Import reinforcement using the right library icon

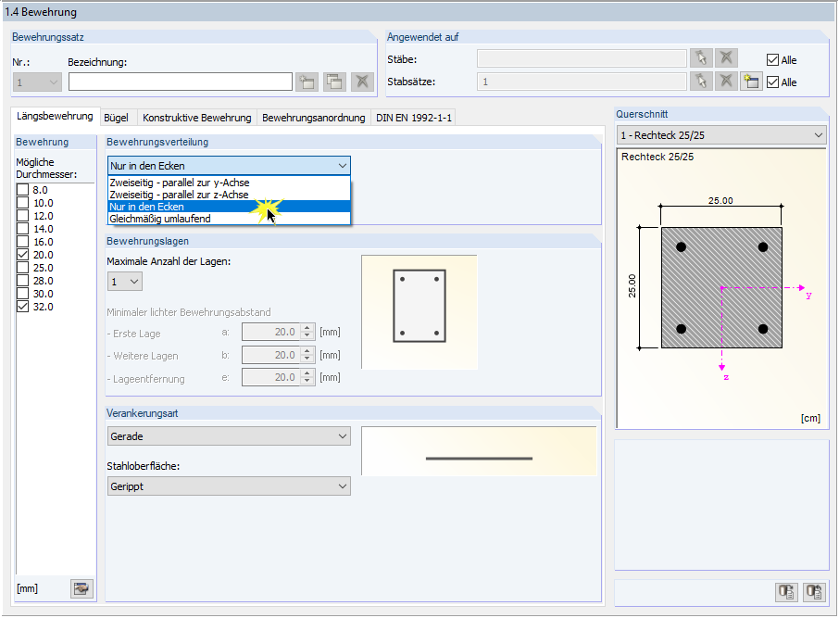[814, 592]
